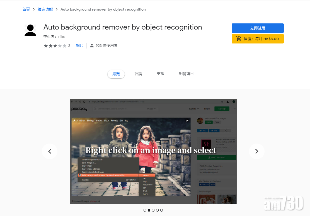Open 擴充功能 breadcrumb link

pos(45,9)
